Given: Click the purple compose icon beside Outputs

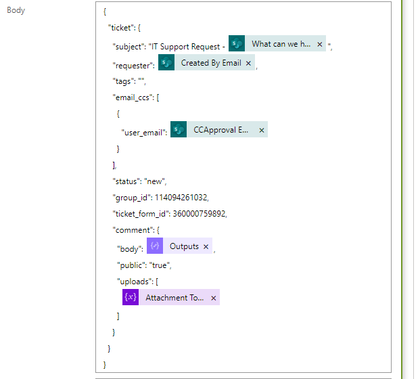Looking at the screenshot, I should pyautogui.click(x=155, y=246).
